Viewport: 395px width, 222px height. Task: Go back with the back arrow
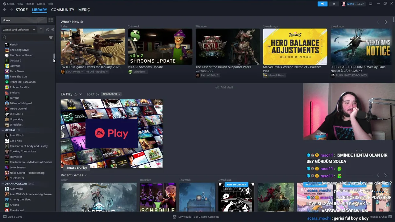(5, 10)
